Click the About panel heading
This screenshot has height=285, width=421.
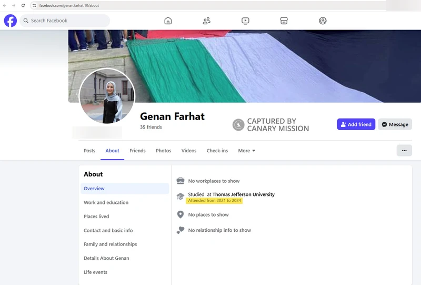(93, 174)
